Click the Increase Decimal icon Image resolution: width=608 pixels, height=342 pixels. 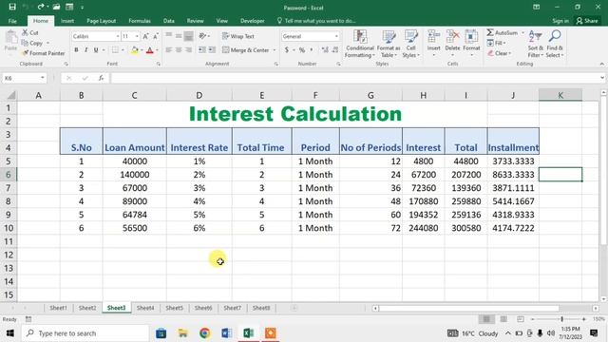click(x=325, y=50)
